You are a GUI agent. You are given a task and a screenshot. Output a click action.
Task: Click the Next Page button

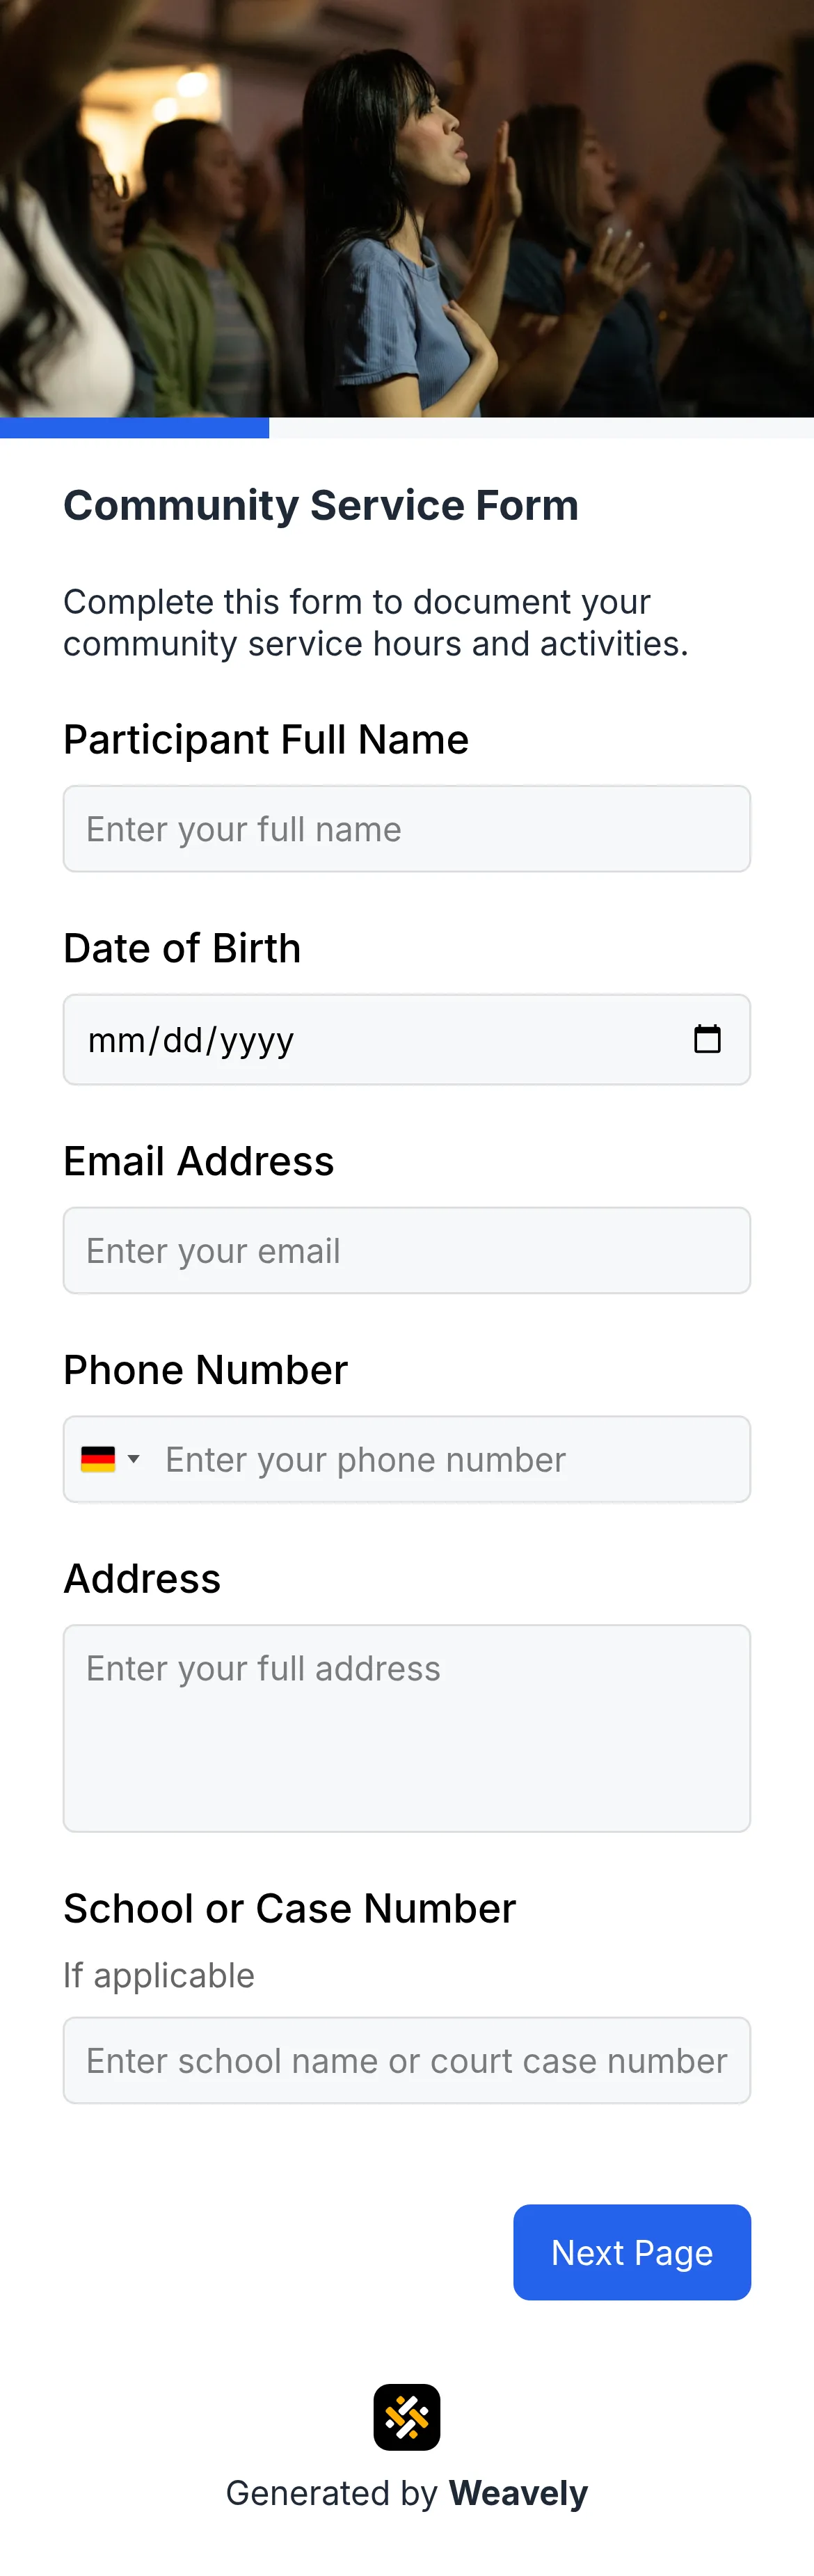click(632, 2252)
